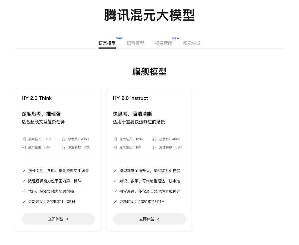Click the 深度思考，推理强 headline
Viewport: 299px width, 245px height.
pos(41,114)
